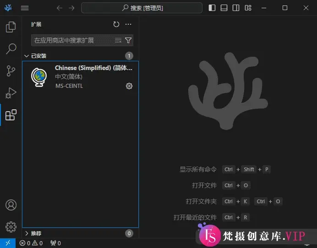Open manage gear for Chinese language extension

129,86
